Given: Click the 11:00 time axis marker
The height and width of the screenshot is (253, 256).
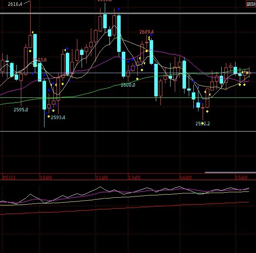Looking at the screenshot, I should click(x=102, y=178).
